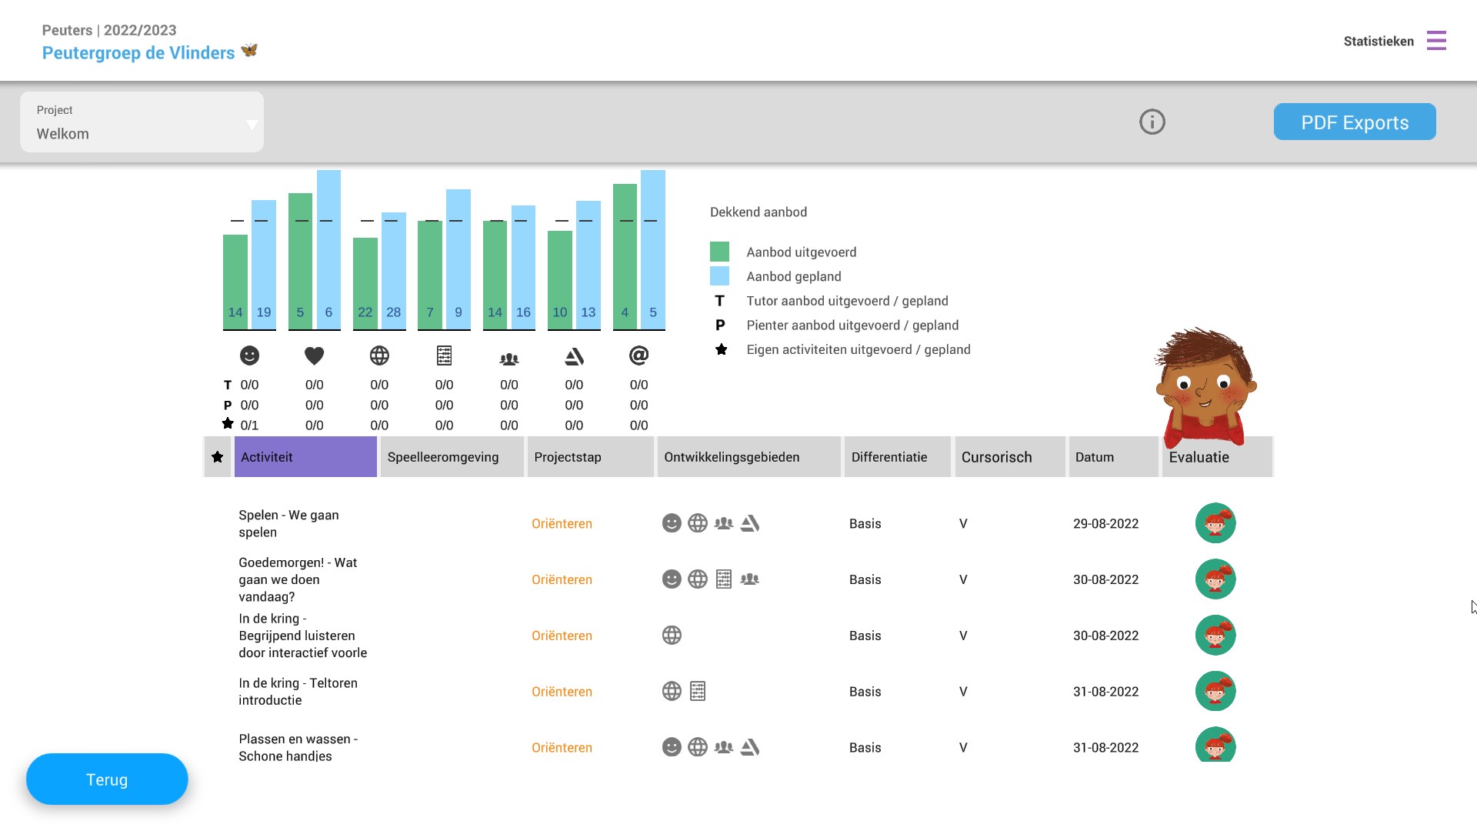Click the abacus category icon under chart
1477x831 pixels.
pos(444,355)
